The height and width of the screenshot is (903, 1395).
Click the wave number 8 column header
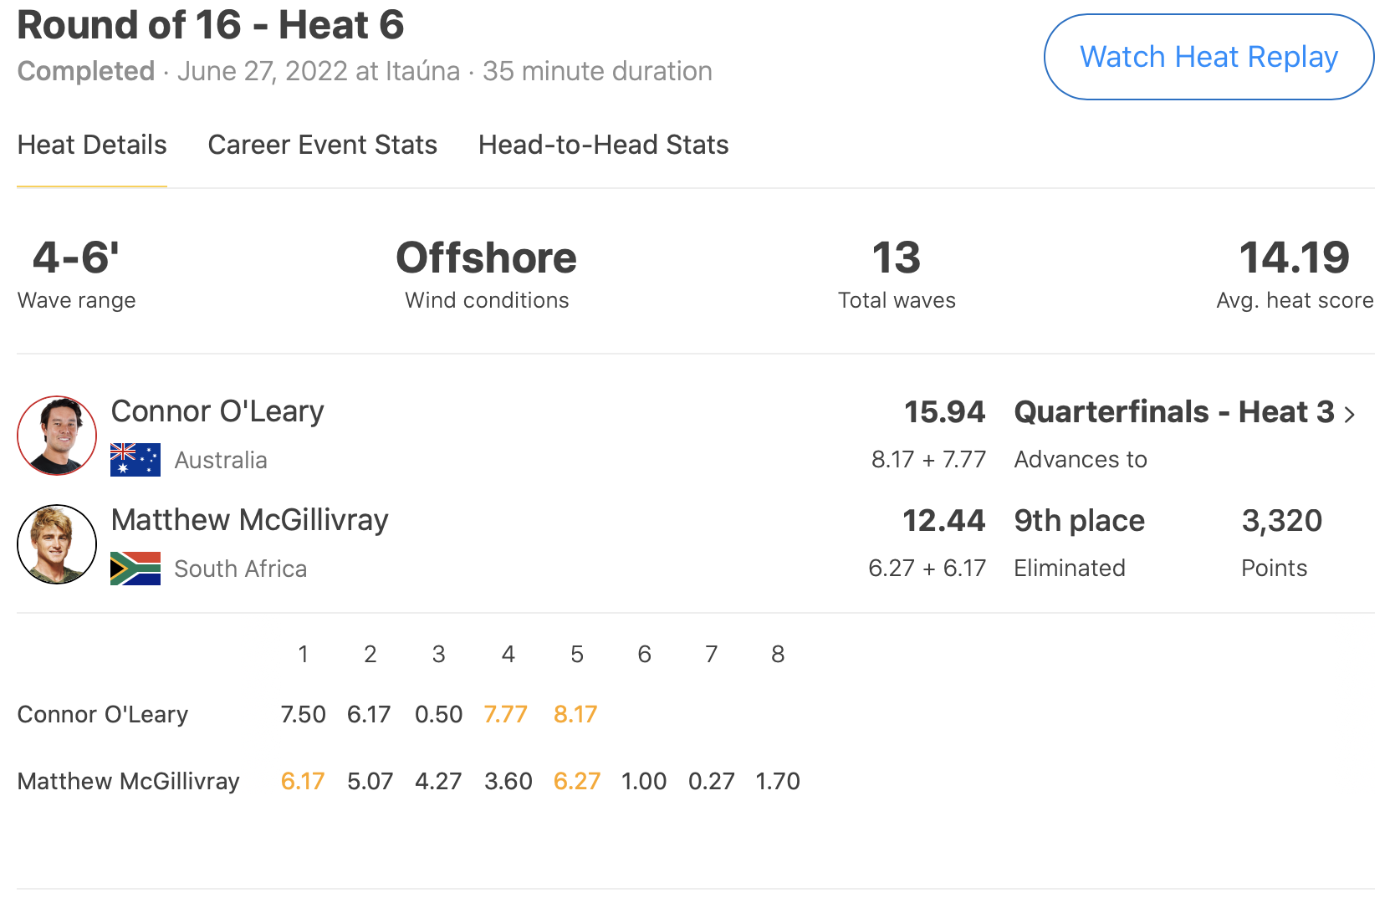(778, 654)
